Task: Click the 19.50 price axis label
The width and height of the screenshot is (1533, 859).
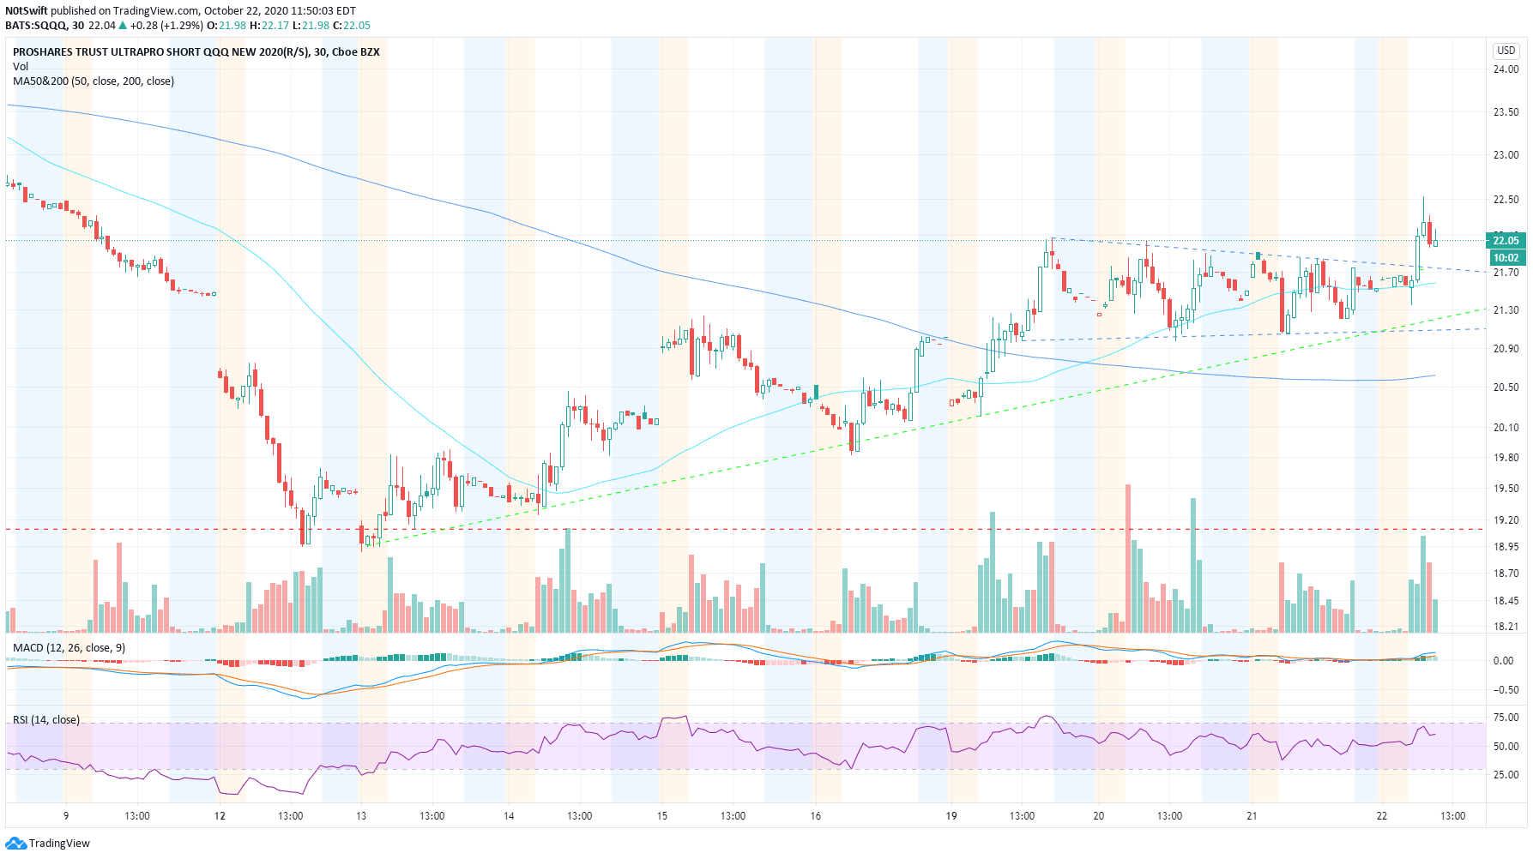Action: pyautogui.click(x=1506, y=489)
